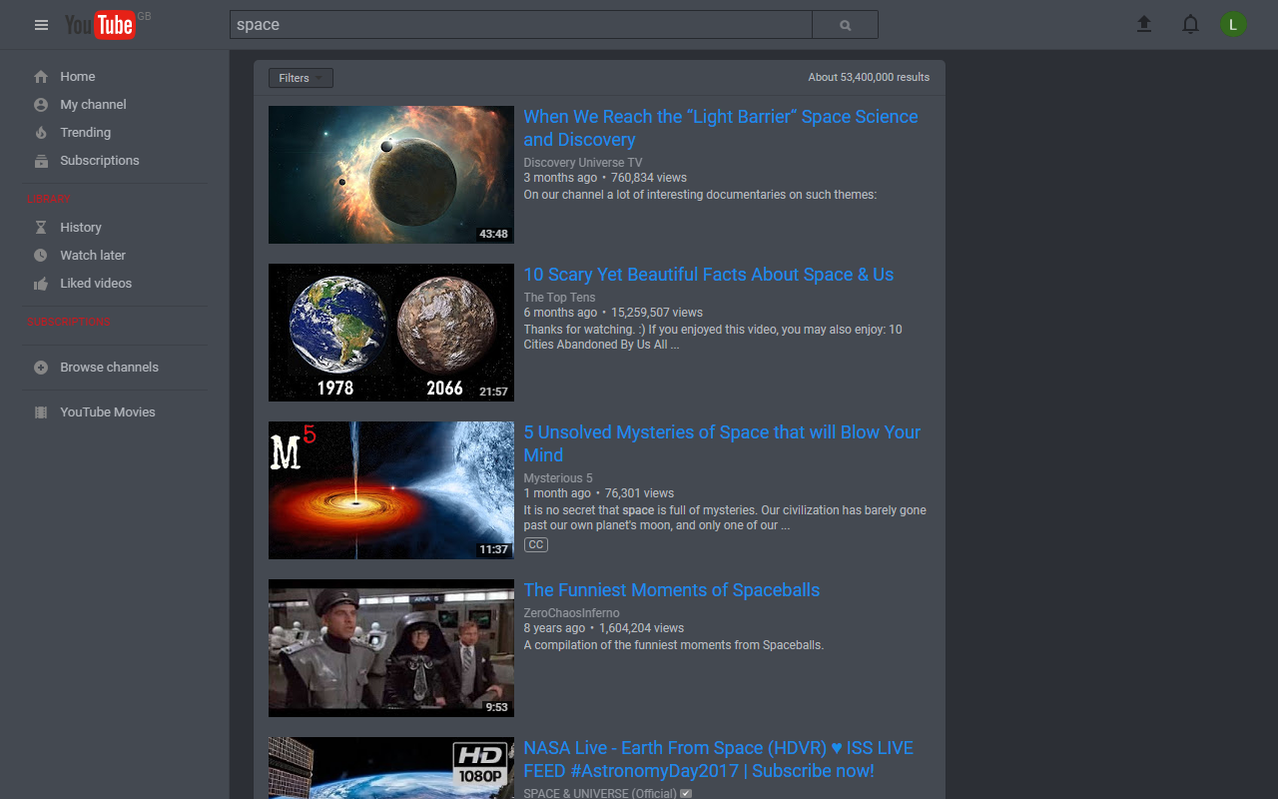Click '76,301 views' text
Screen dimensions: 1278x799
tap(639, 493)
